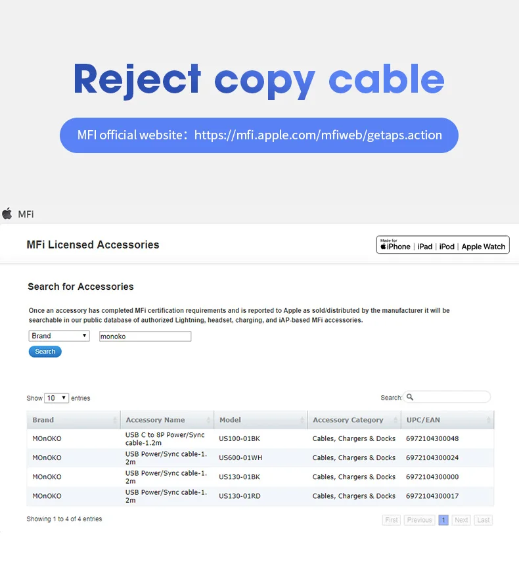Sort by Brand column sort arrows
Screen dimensions: 519x583
point(115,420)
